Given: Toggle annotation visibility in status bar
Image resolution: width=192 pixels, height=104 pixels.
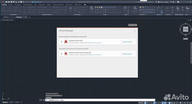Looking at the screenshot, I should 170,103.
